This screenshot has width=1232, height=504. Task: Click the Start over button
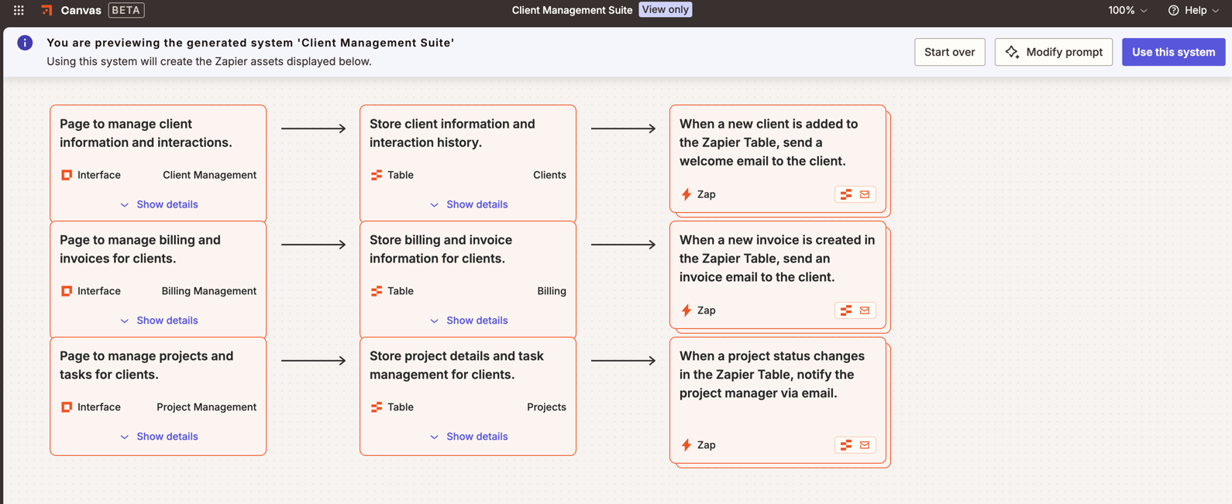[x=949, y=52]
